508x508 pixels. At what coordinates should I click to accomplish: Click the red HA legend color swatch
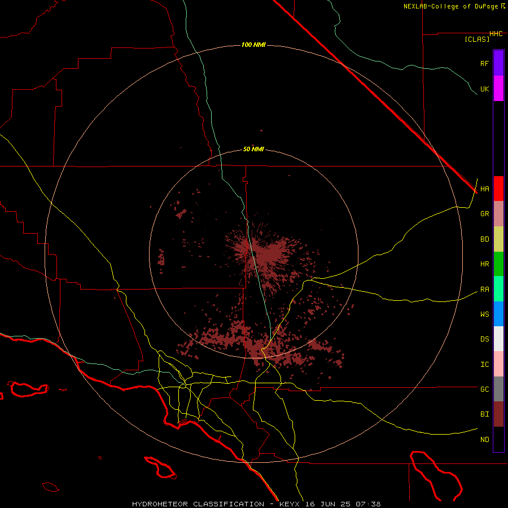[x=498, y=189]
